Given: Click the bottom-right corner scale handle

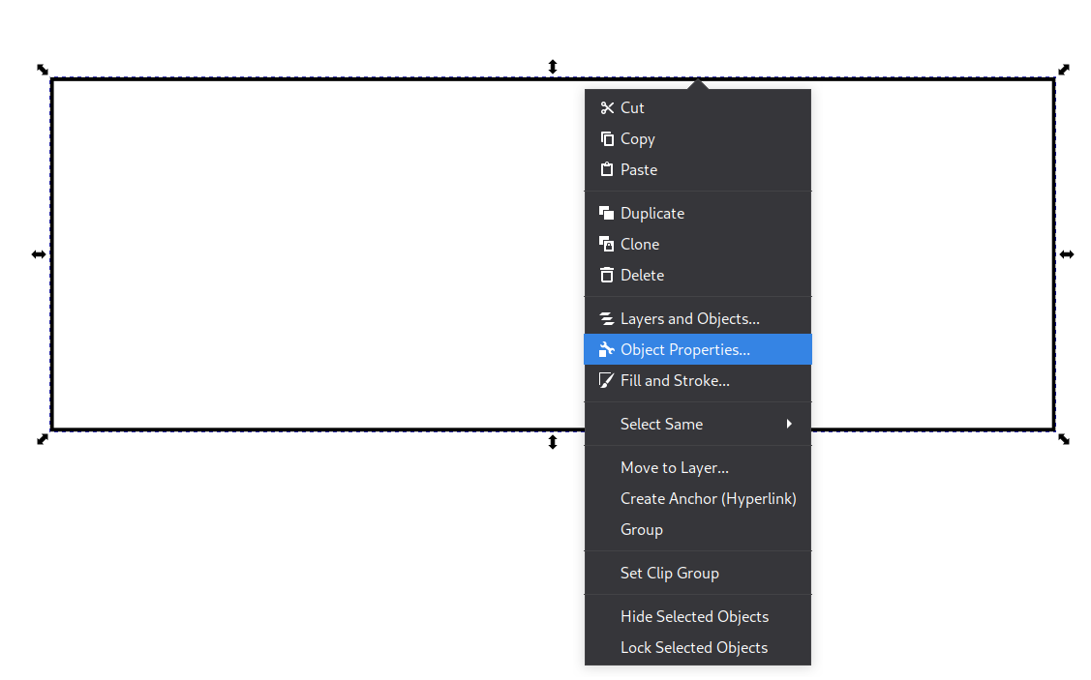Looking at the screenshot, I should pyautogui.click(x=1064, y=439).
